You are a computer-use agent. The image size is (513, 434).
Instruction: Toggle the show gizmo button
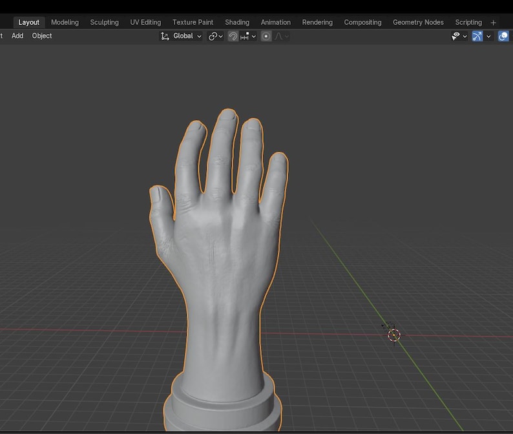tap(477, 36)
